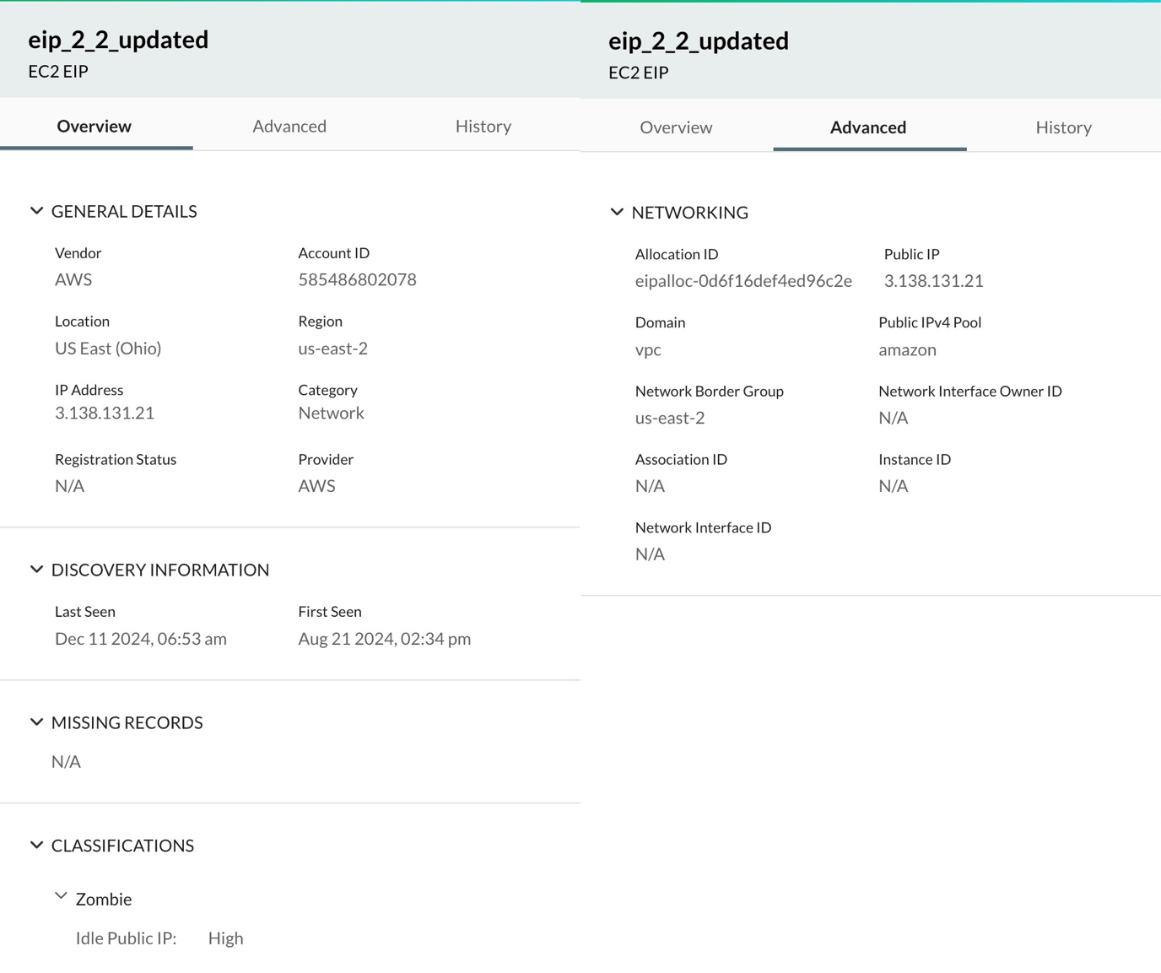Select the currently active Advanced tab
Viewport: 1161px width, 973px height.
pos(868,127)
